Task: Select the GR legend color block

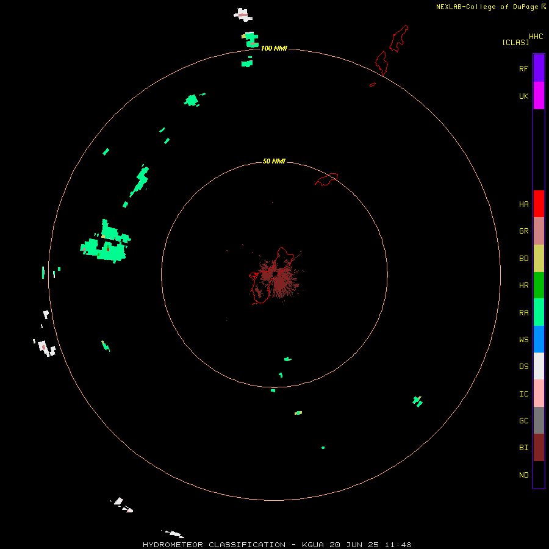Action: [x=539, y=231]
